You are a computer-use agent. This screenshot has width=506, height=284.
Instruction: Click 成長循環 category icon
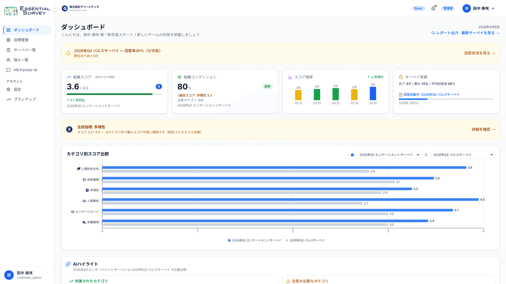(x=84, y=179)
